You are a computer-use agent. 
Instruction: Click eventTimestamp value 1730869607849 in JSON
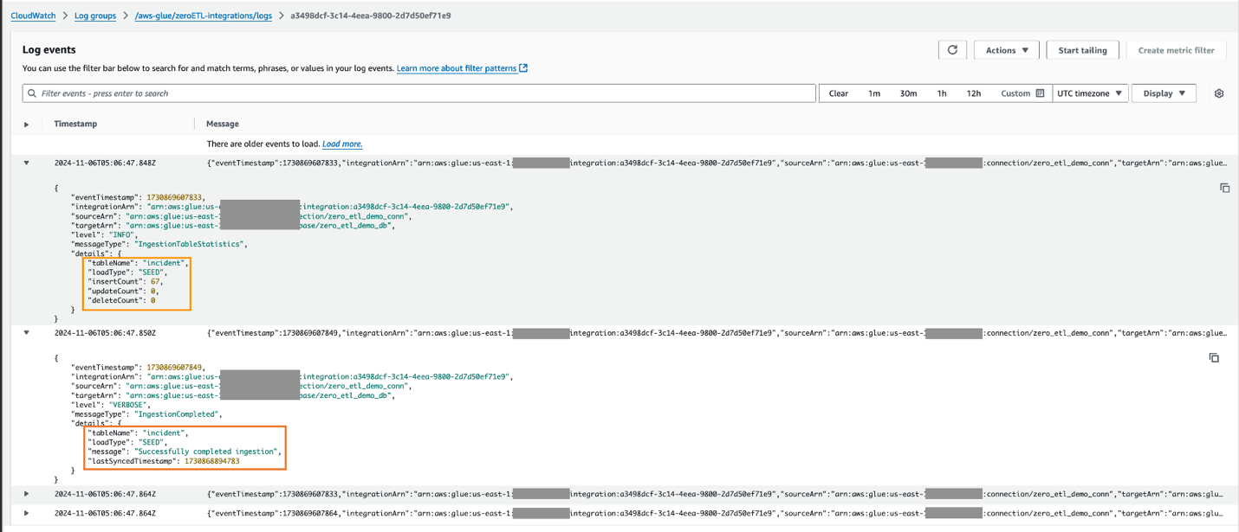(x=173, y=367)
